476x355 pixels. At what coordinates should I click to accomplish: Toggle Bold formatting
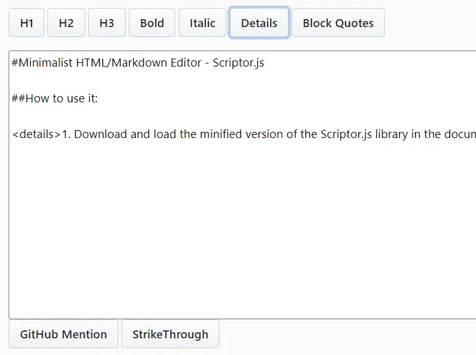152,23
